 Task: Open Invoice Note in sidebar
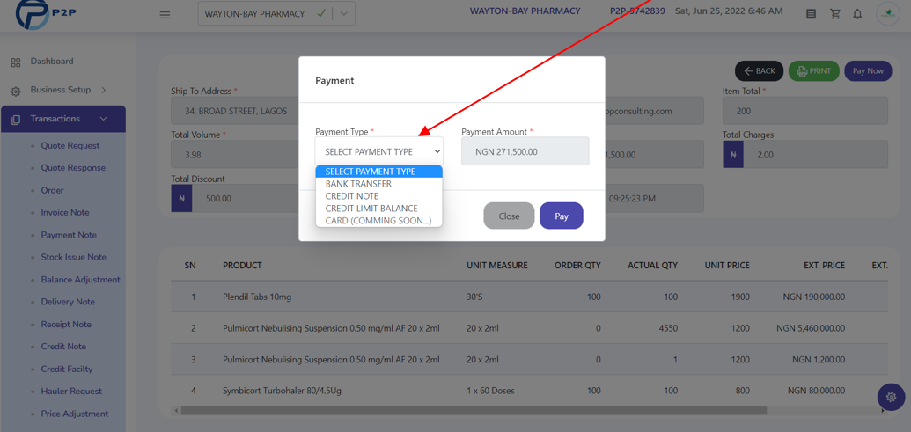point(65,213)
